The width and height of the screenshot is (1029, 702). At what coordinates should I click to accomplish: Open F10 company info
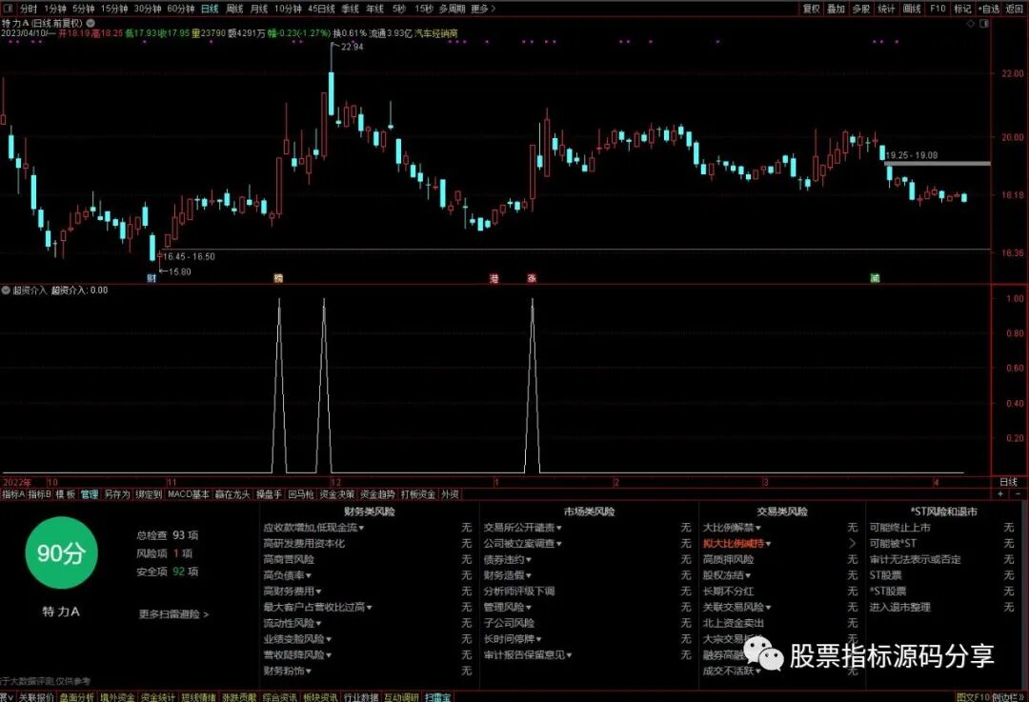point(938,9)
